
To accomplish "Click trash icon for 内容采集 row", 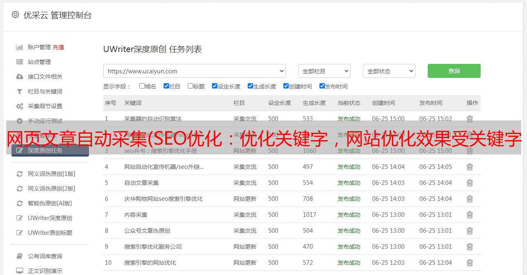I will point(470,215).
